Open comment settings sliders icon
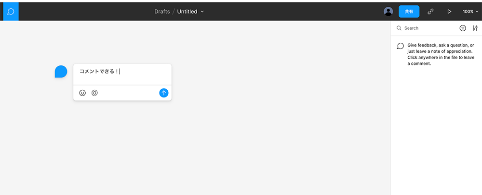482x195 pixels. click(x=475, y=28)
